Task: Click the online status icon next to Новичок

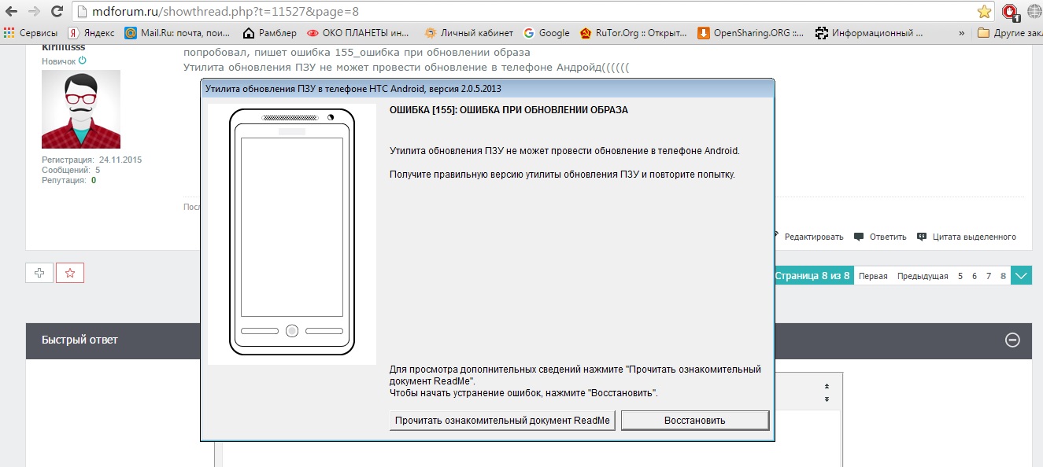Action: (83, 61)
